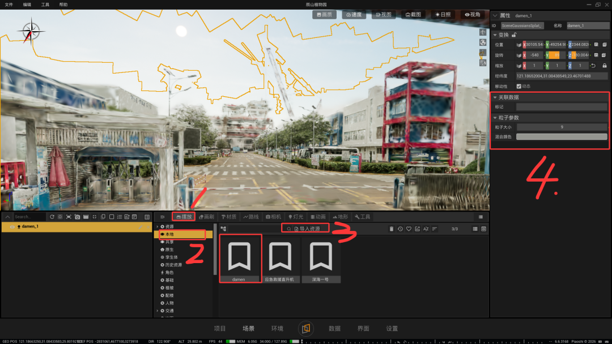Screen dimensions: 612x344
Task: Toggle the 动态 mobility checkbox
Action: tap(518, 87)
